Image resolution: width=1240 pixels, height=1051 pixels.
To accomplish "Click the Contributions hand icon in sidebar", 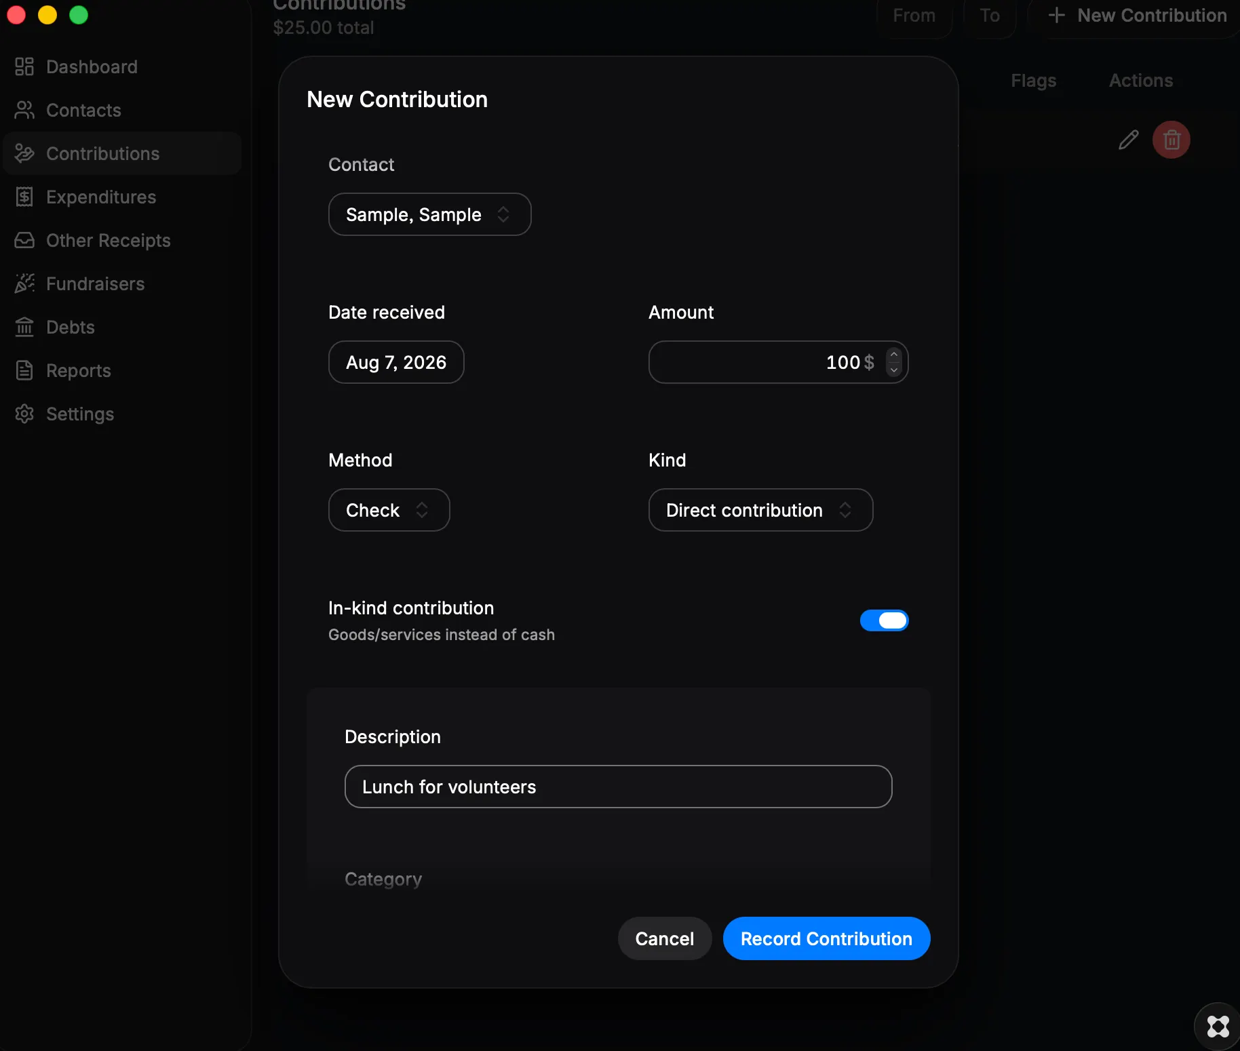I will coord(24,153).
